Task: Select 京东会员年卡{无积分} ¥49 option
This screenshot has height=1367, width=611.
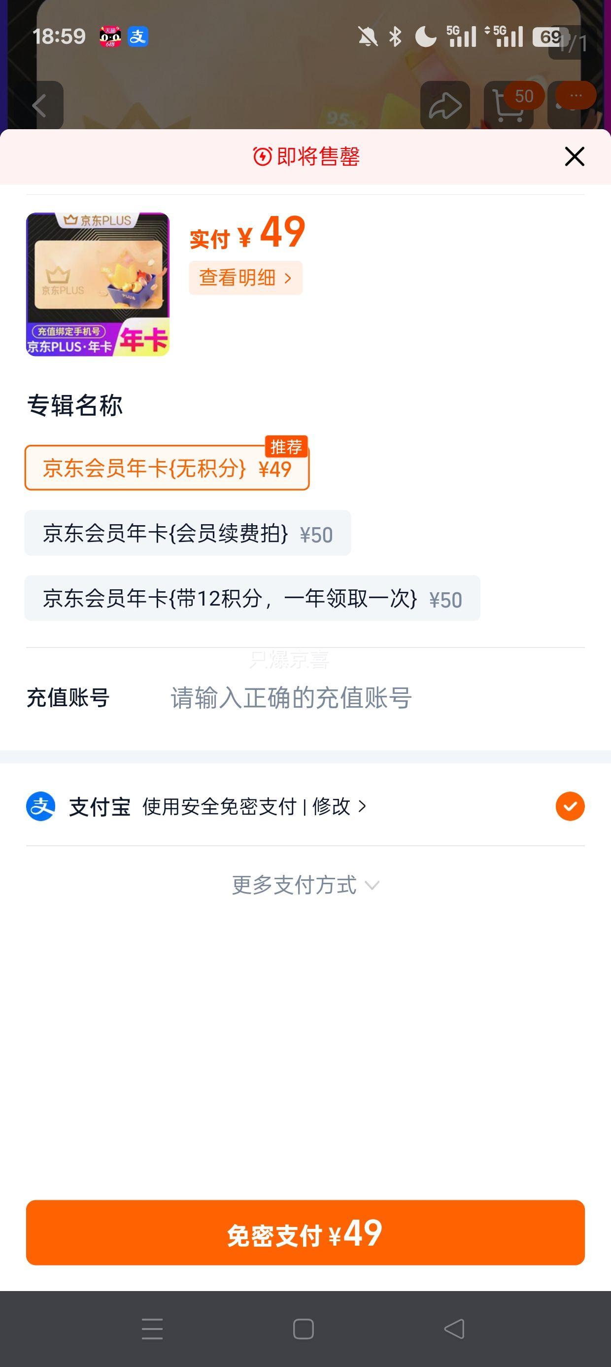Action: click(167, 468)
